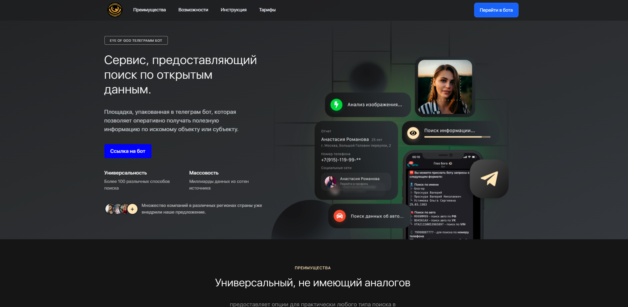Screen dimensions: 628x307
Task: Click the eye icon beside Поиск информации
Action: [x=413, y=133]
